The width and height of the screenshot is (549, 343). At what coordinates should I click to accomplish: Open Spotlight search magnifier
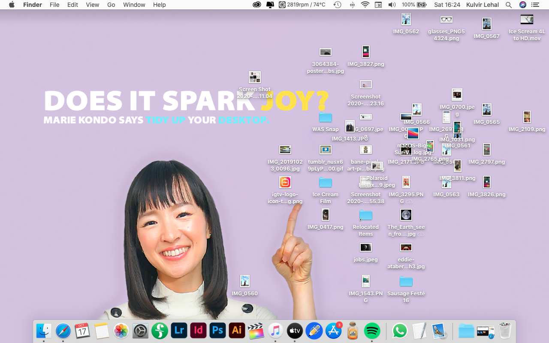tap(509, 5)
